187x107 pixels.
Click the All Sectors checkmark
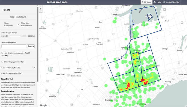tap(34, 68)
